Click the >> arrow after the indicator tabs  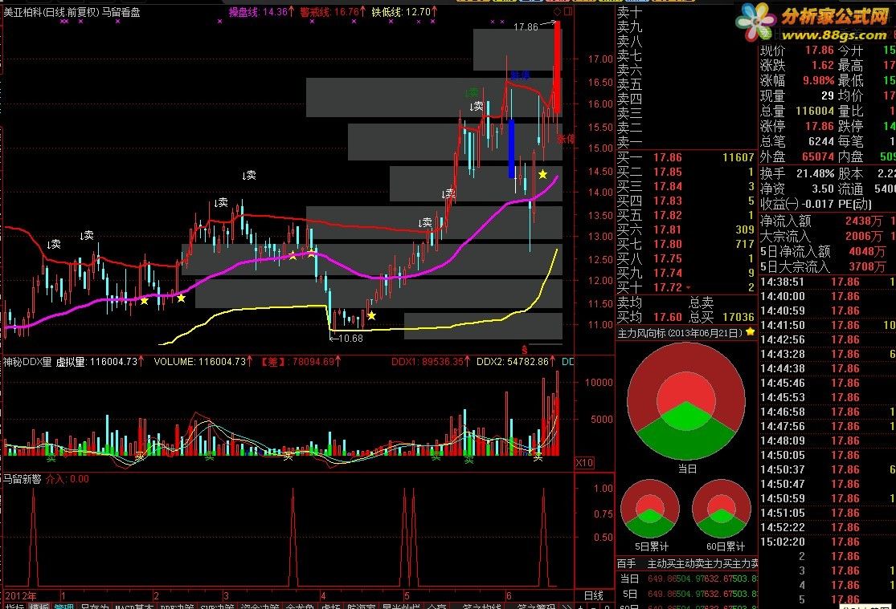(567, 606)
